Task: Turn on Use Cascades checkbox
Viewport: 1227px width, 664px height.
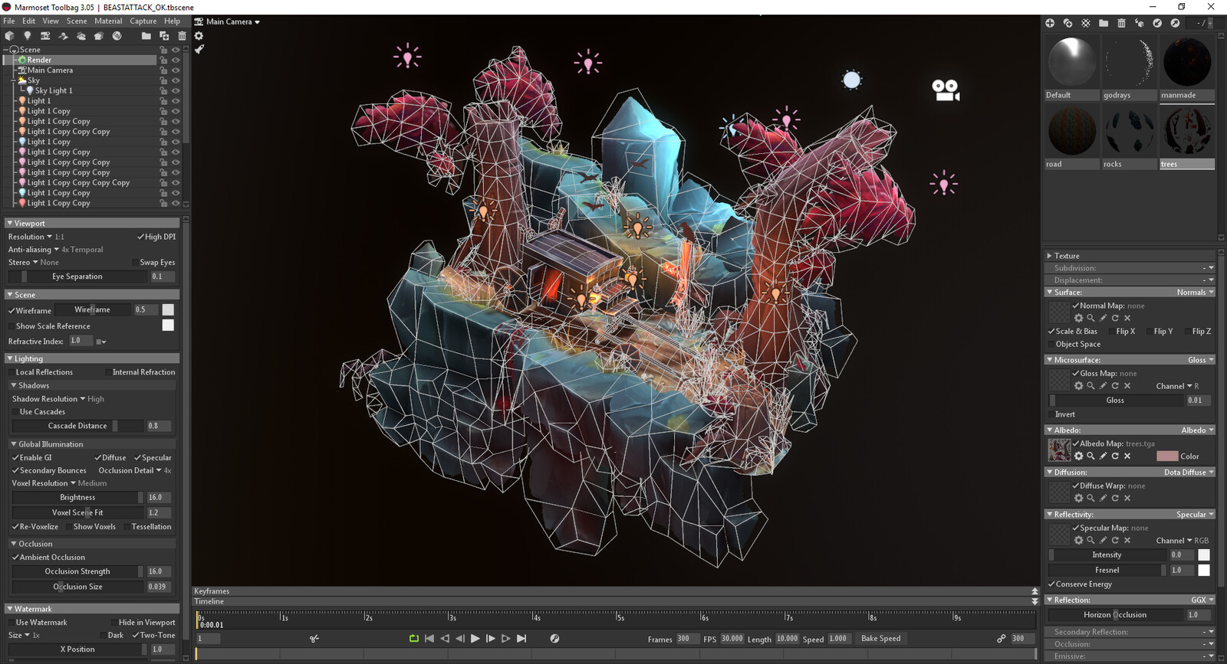Action: [x=15, y=412]
